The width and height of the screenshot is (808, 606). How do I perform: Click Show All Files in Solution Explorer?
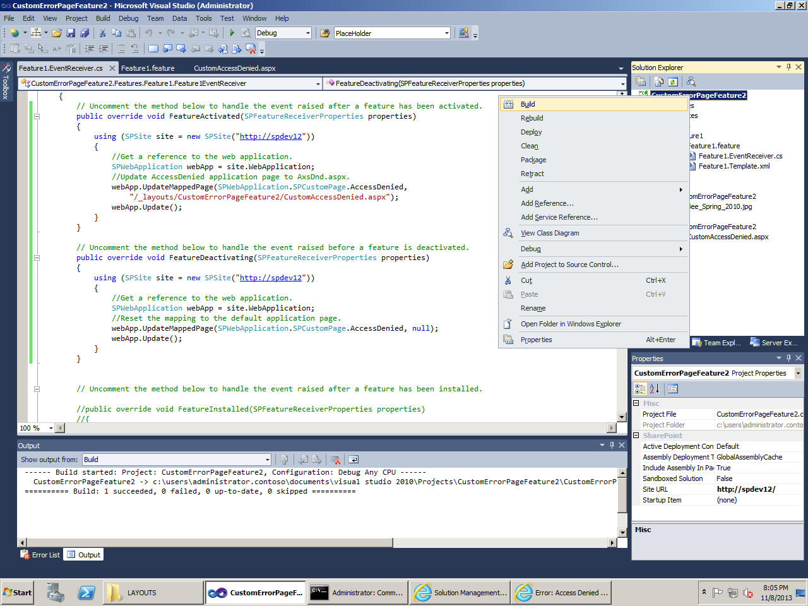658,81
